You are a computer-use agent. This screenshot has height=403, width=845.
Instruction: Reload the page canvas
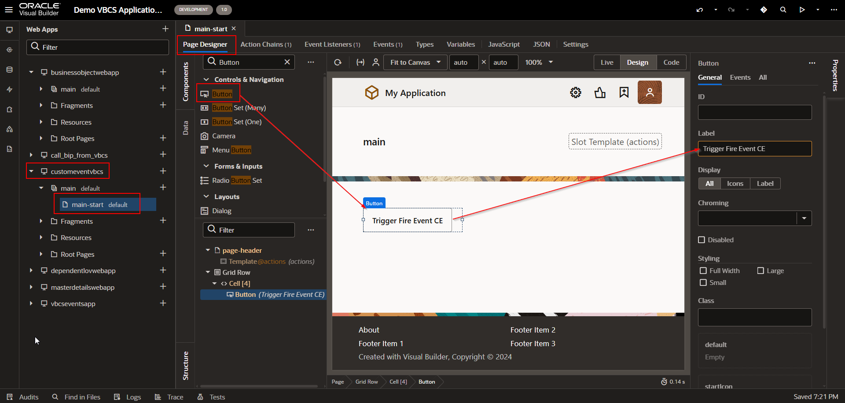[x=338, y=63]
